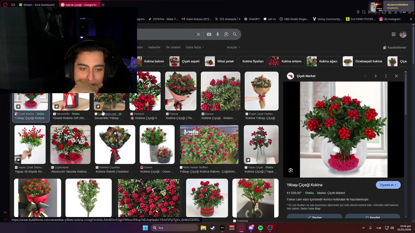Switch to Stream - Kick Dashboard tab
The height and width of the screenshot is (233, 415).
click(x=37, y=5)
